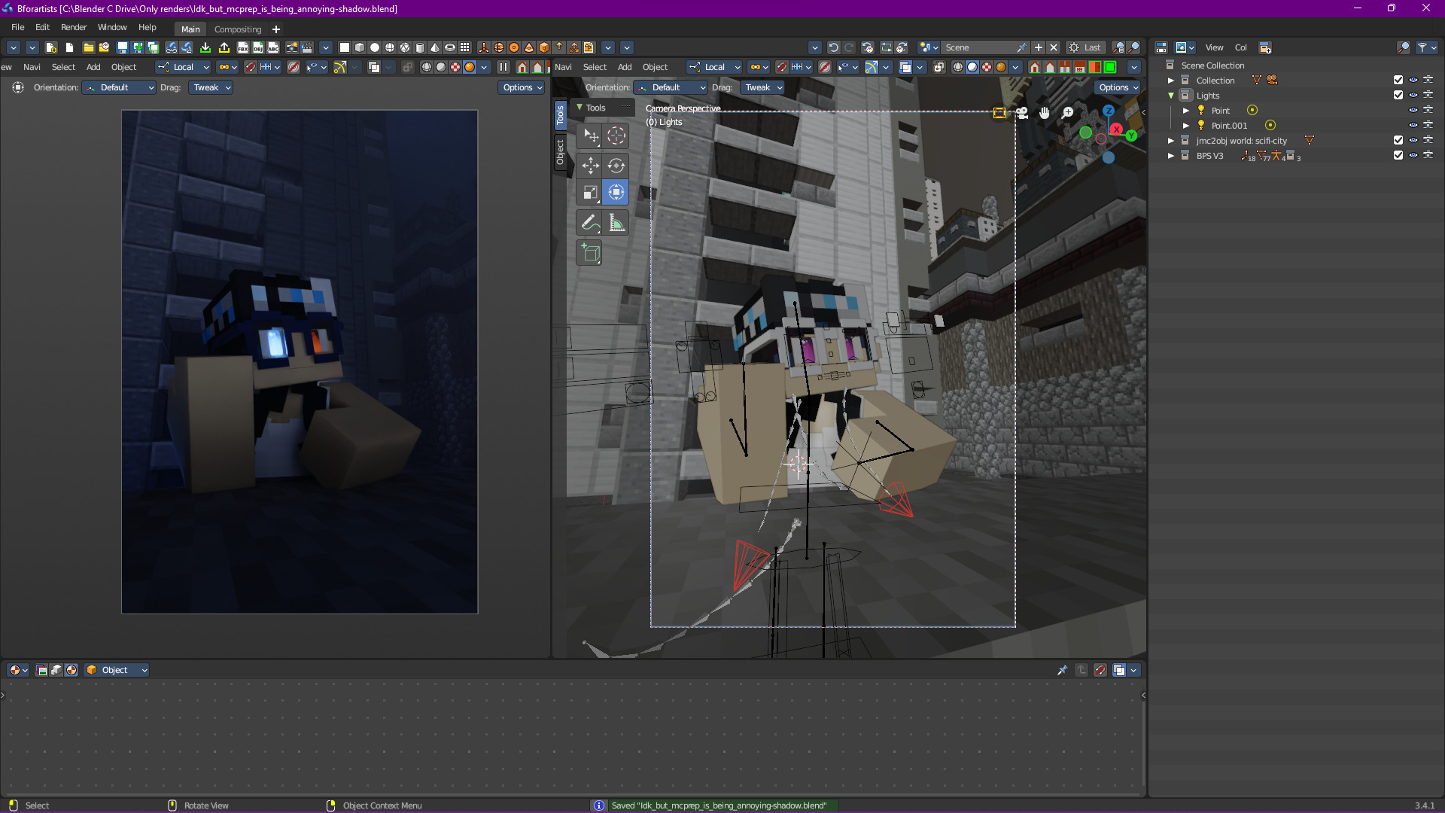
Task: Click the Scene name input field
Action: (978, 47)
